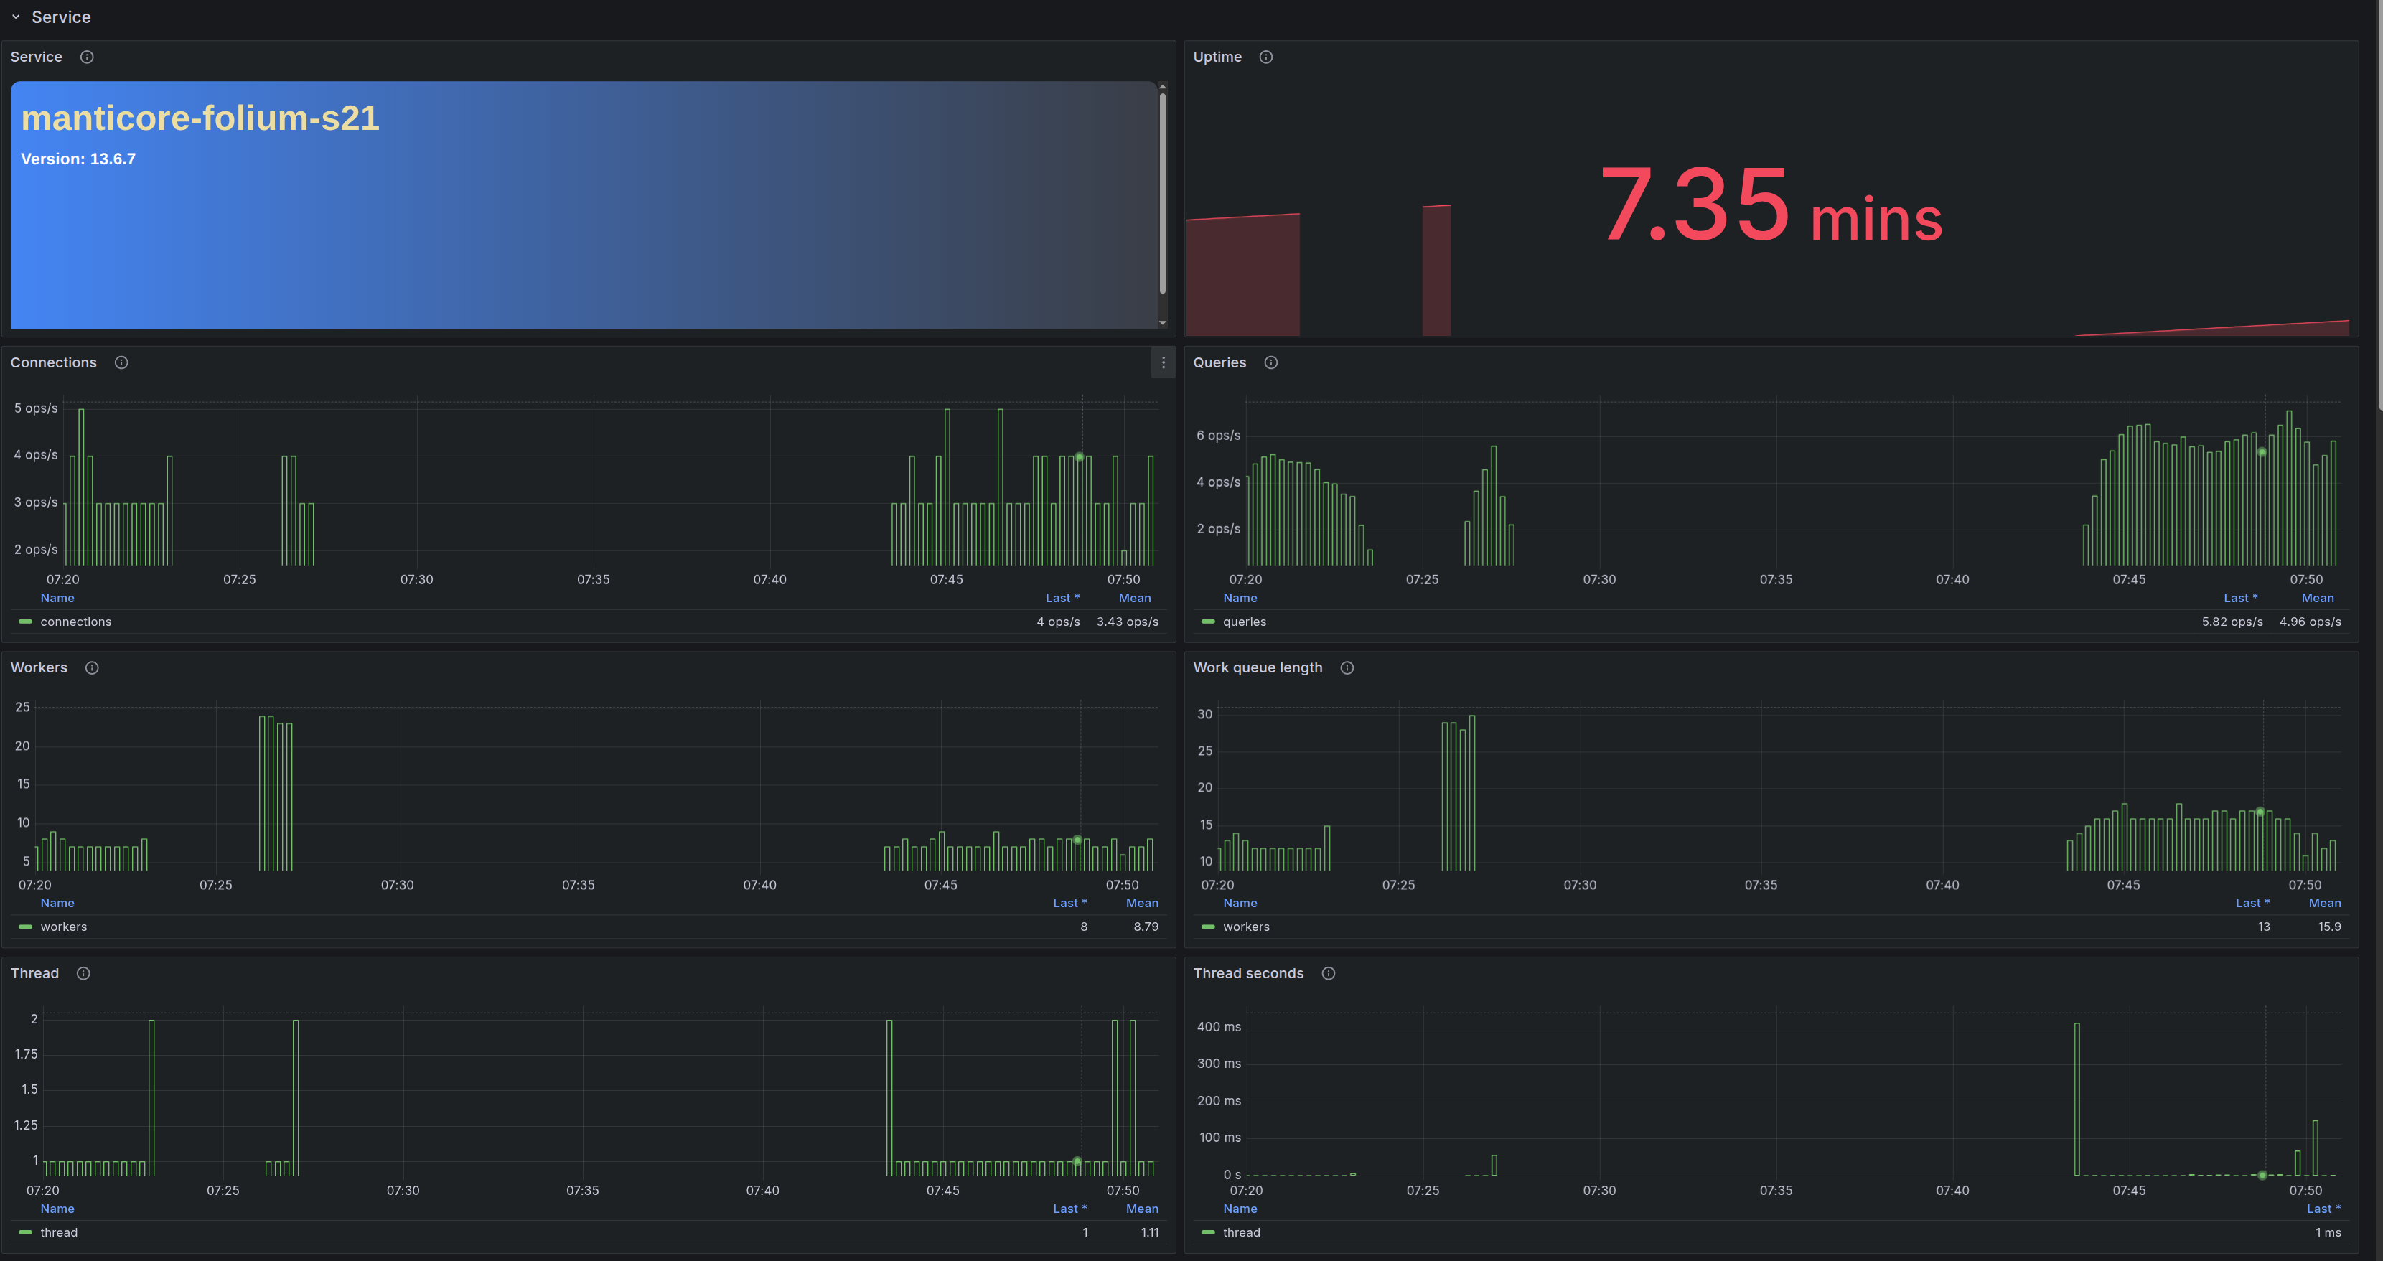Click the Thread panel info icon
The image size is (2383, 1261).
[83, 973]
